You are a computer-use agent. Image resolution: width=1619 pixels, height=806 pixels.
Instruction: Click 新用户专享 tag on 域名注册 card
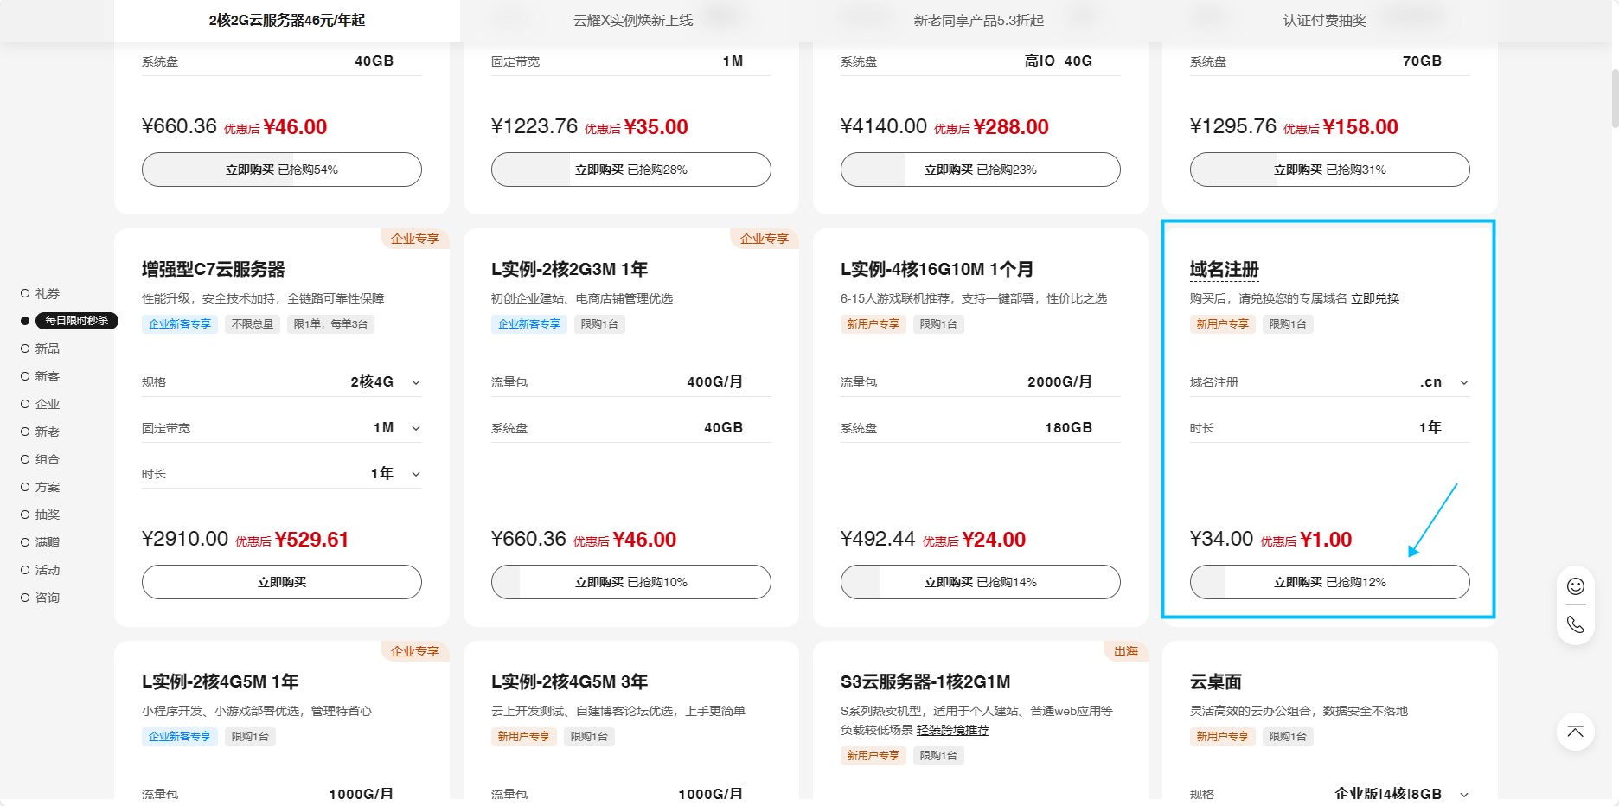coord(1223,324)
